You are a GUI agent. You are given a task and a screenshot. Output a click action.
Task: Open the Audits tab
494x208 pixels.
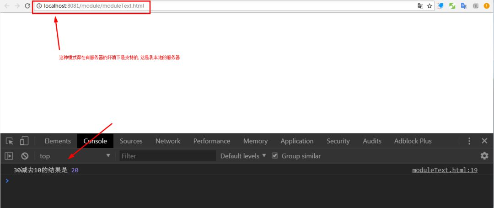pos(372,141)
